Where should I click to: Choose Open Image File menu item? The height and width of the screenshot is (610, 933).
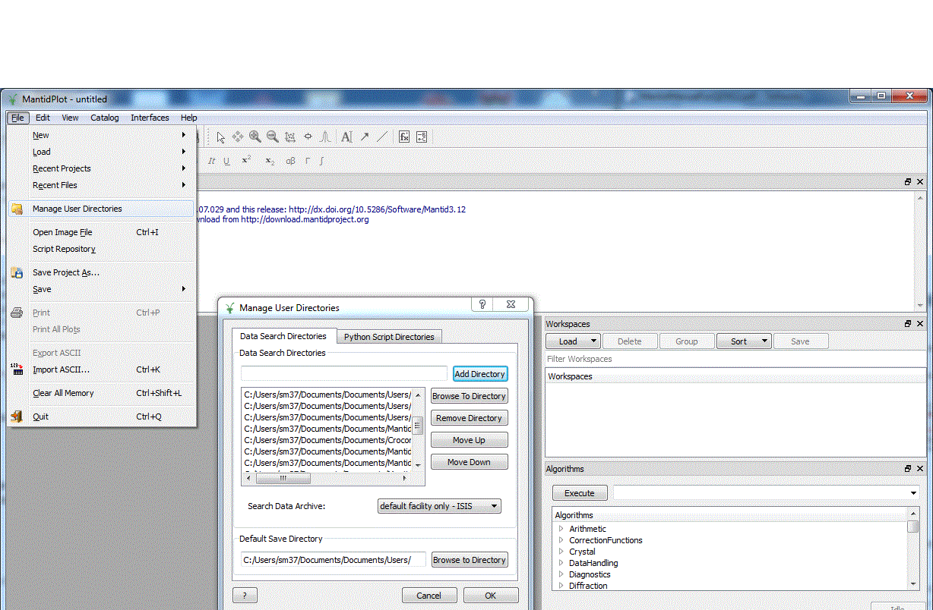tap(102, 232)
